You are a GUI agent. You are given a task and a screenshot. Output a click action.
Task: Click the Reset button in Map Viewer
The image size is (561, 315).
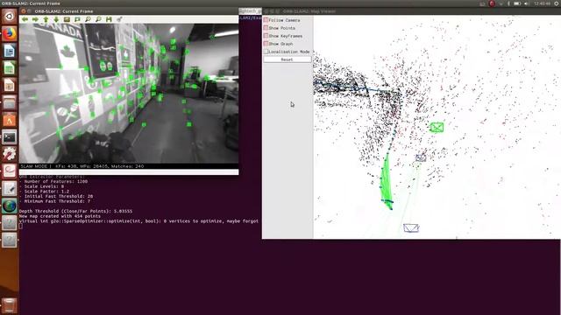288,59
